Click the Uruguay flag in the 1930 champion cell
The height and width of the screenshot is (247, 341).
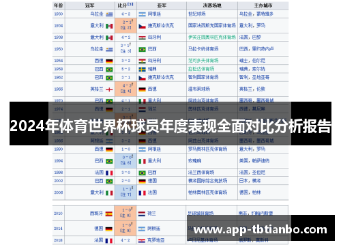[109, 14]
